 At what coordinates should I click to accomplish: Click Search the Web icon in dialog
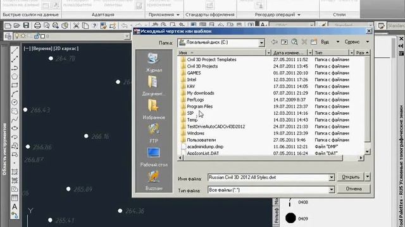pos(294,42)
